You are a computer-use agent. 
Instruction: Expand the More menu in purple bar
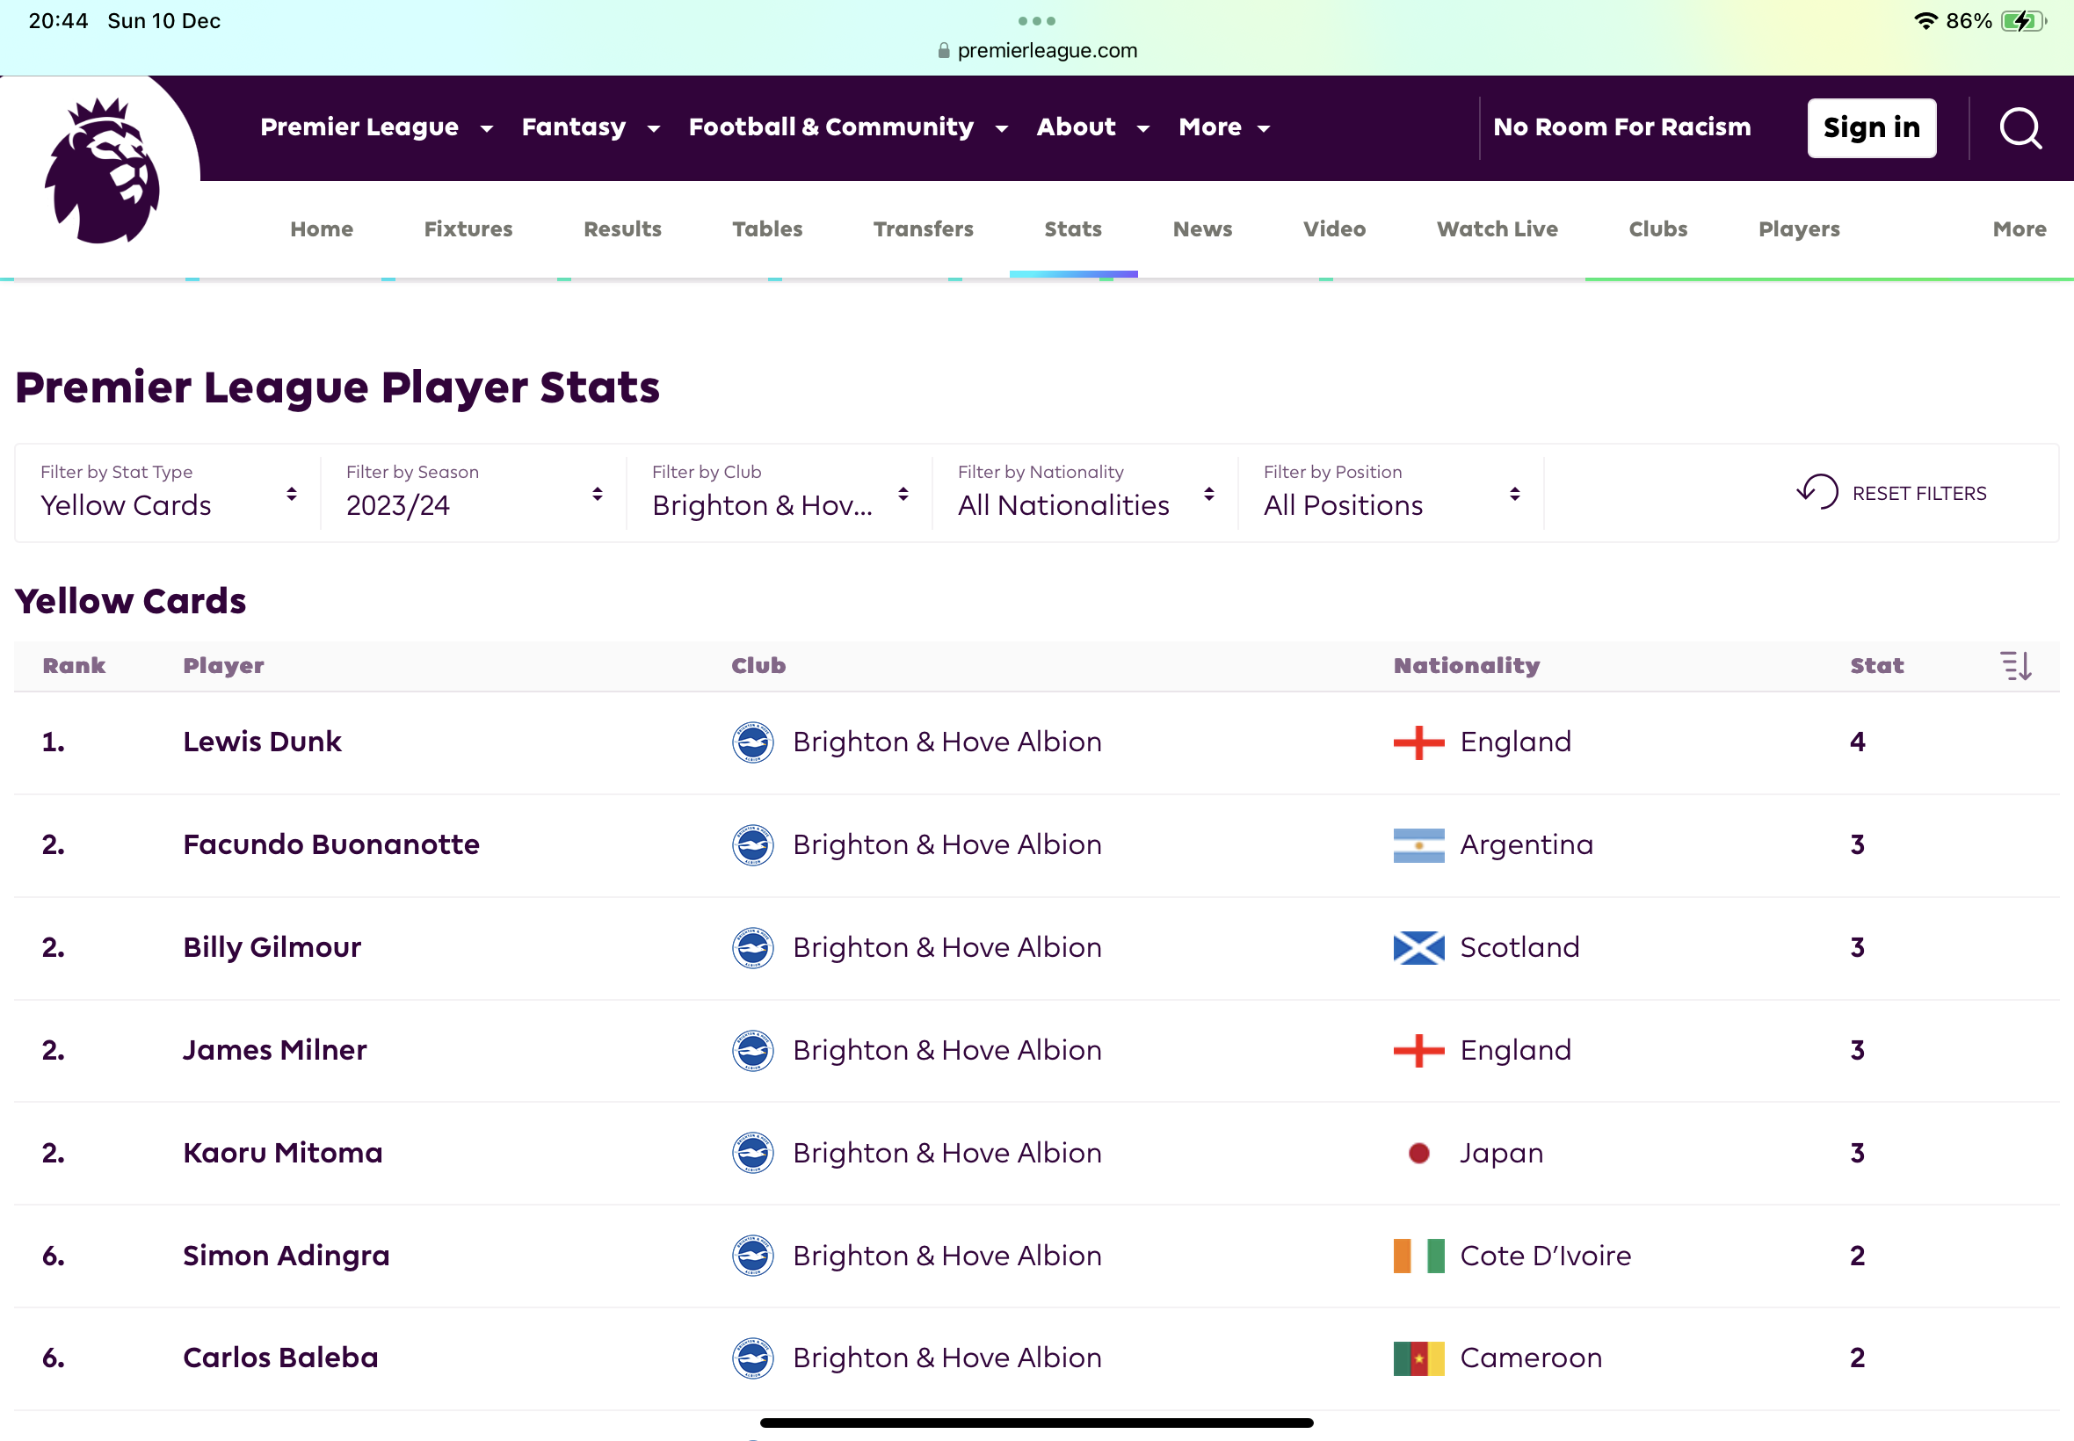point(1224,127)
